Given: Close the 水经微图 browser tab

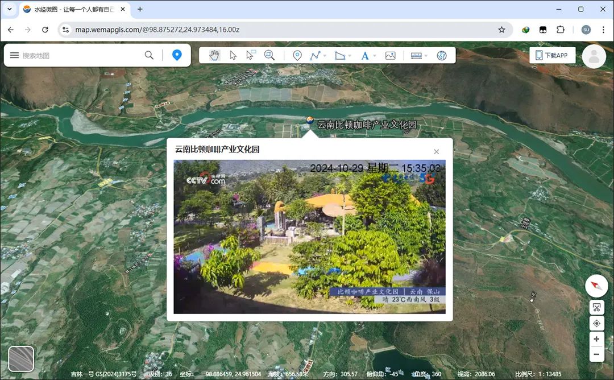Looking at the screenshot, I should point(123,9).
